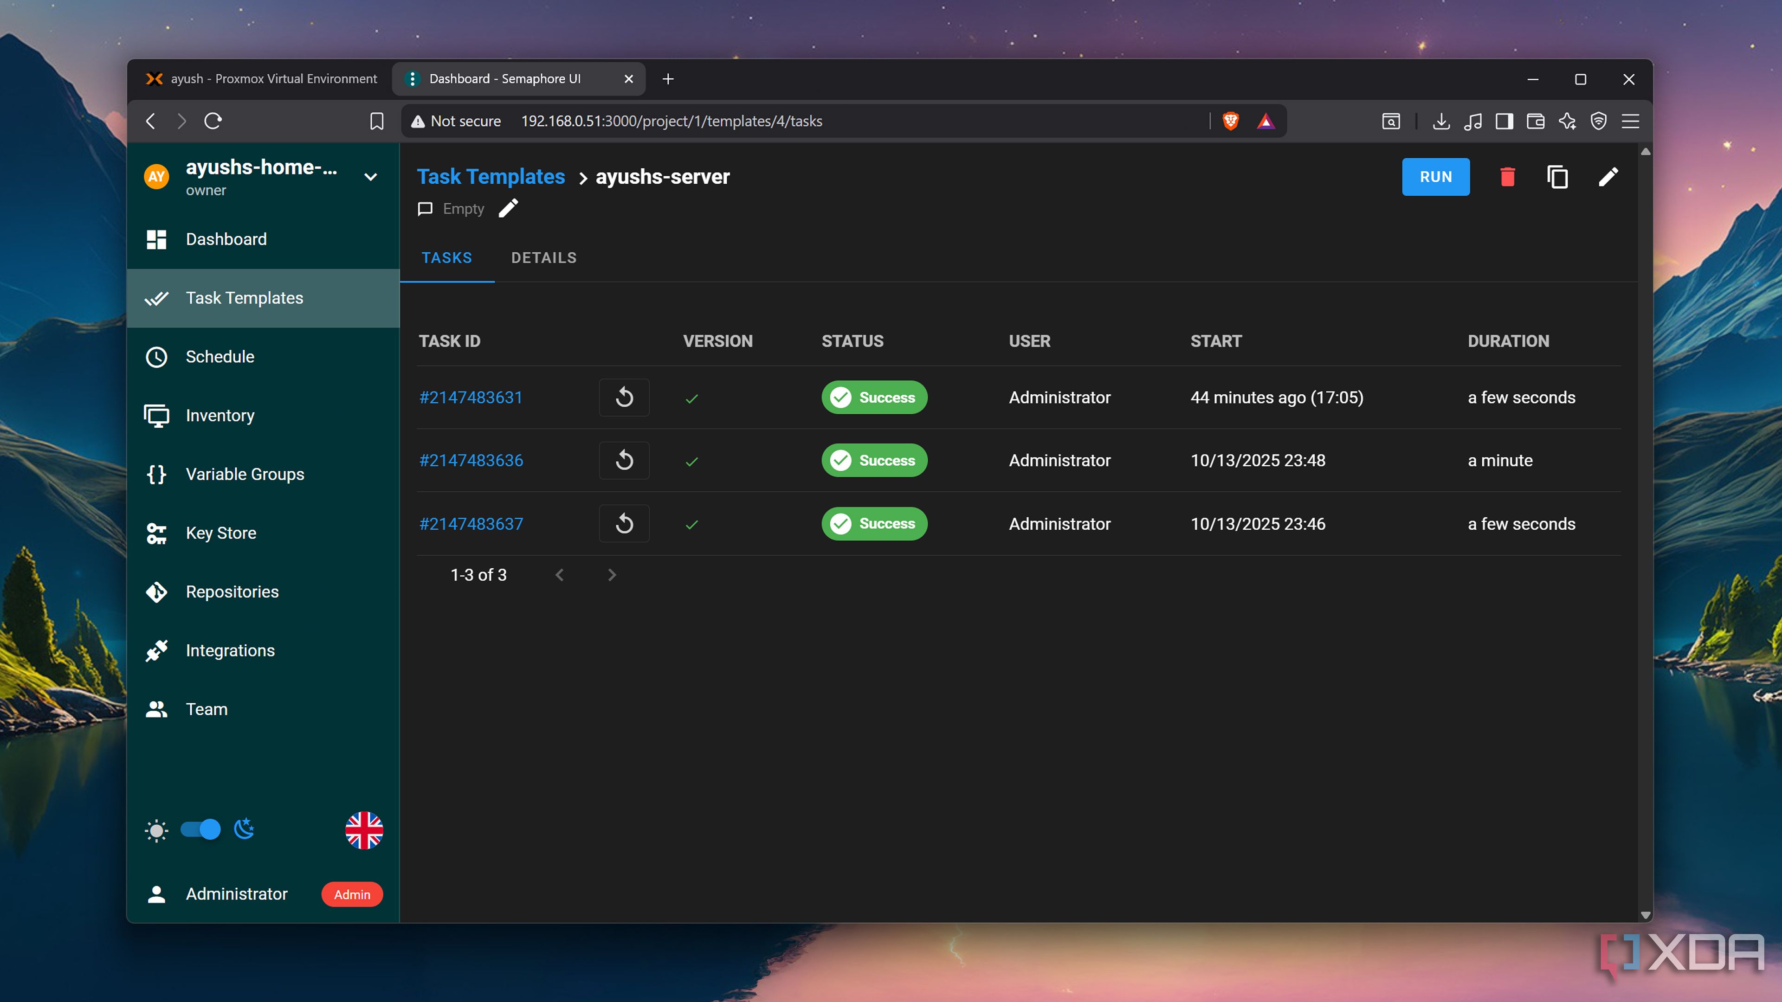
Task: Select the moon dark-theme icon
Action: [x=244, y=829]
